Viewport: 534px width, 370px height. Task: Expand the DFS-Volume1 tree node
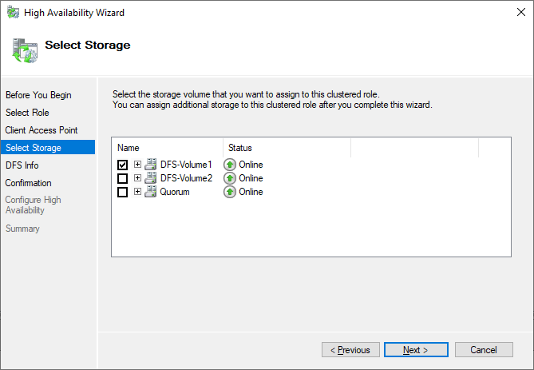click(x=137, y=165)
